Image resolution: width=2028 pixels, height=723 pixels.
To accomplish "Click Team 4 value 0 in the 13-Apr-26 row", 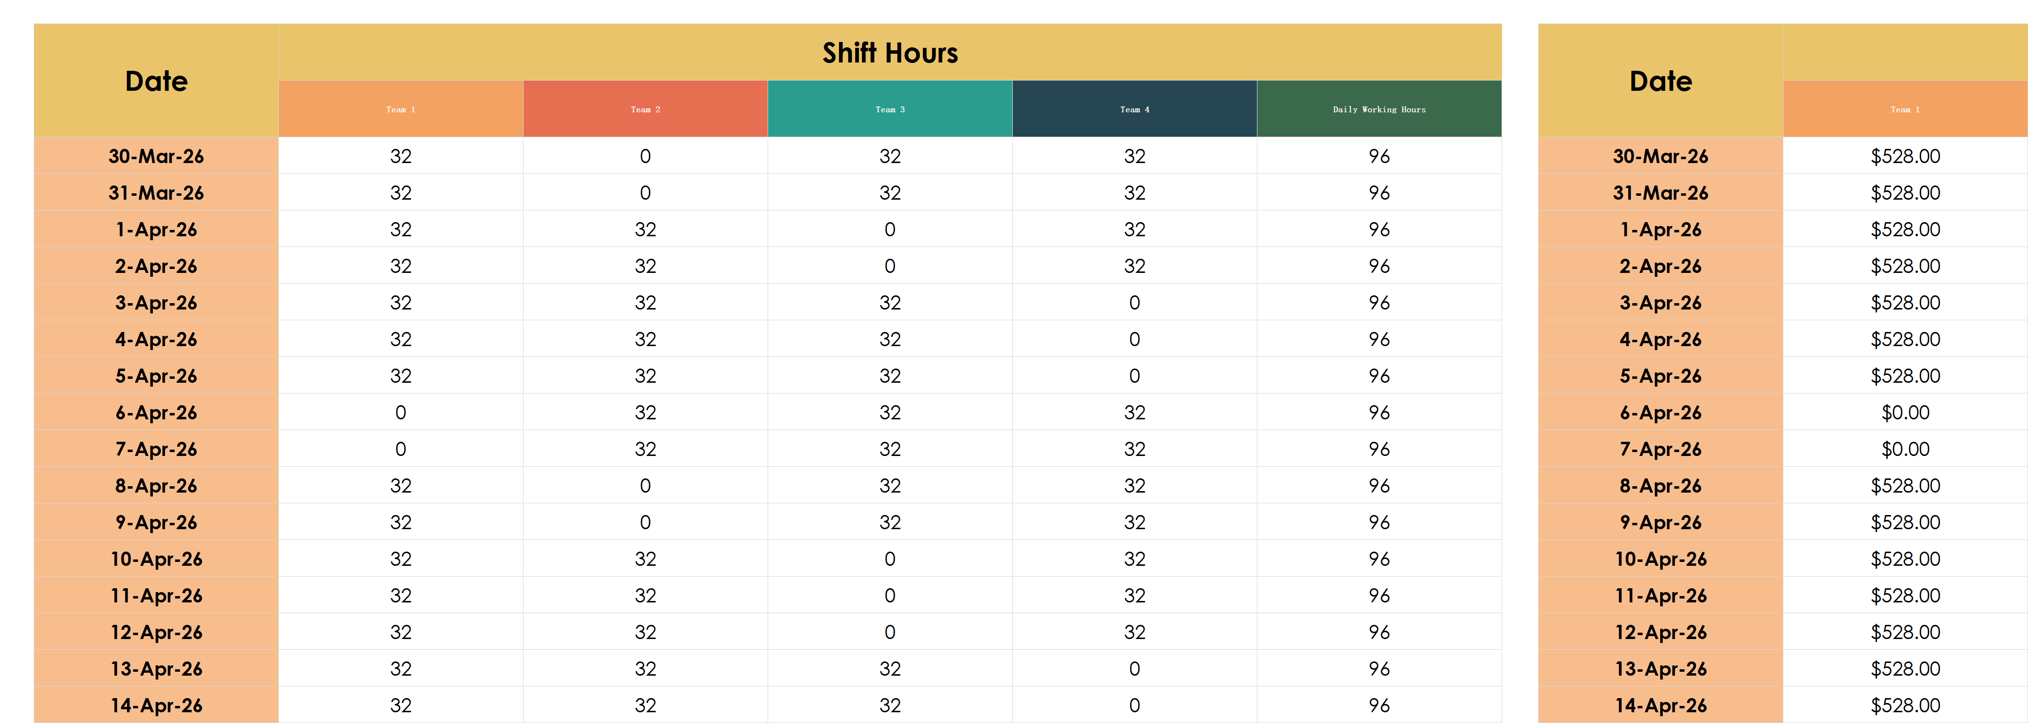I will [1134, 669].
